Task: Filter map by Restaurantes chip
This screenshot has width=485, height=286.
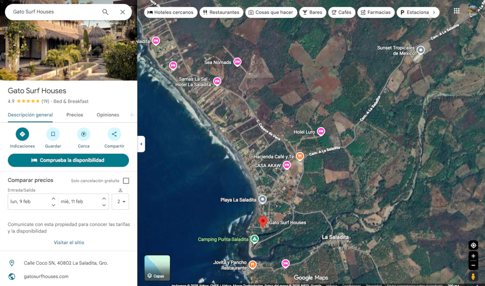Action: [x=221, y=13]
